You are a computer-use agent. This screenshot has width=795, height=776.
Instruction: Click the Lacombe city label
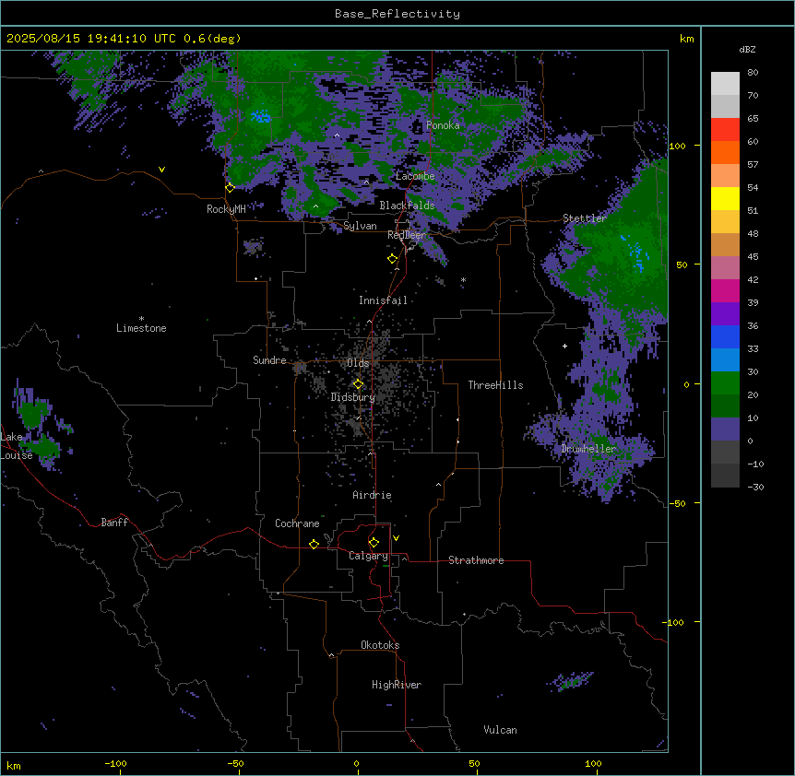(x=415, y=176)
